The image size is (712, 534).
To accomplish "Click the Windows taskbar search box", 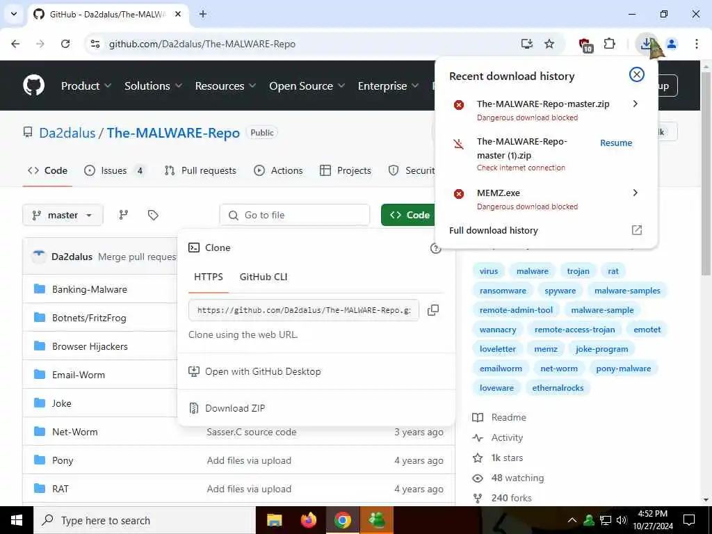I will (x=145, y=520).
